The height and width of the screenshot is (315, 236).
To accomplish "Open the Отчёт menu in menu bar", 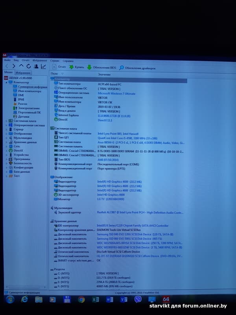I will click(26, 60).
